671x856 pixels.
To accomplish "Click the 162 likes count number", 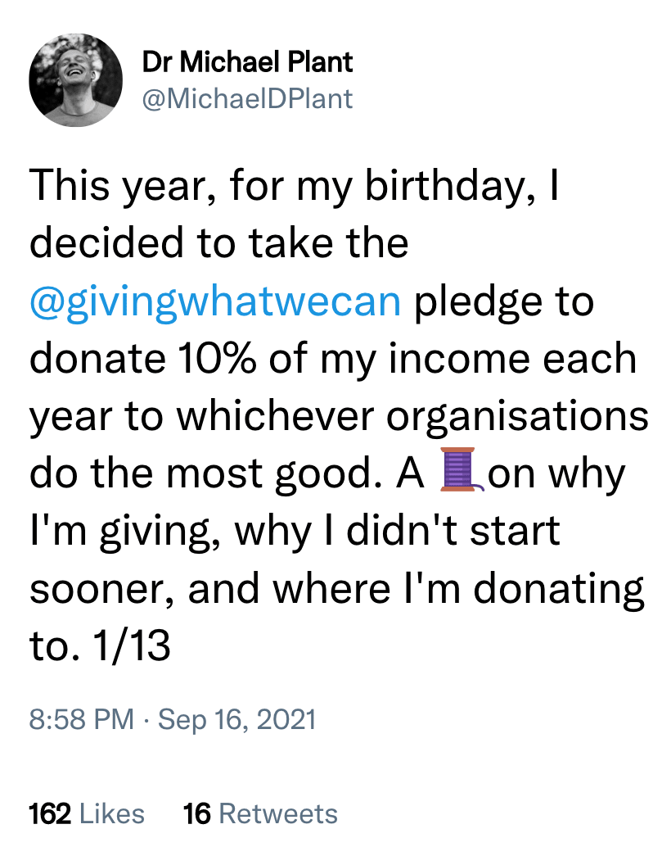I will (49, 813).
